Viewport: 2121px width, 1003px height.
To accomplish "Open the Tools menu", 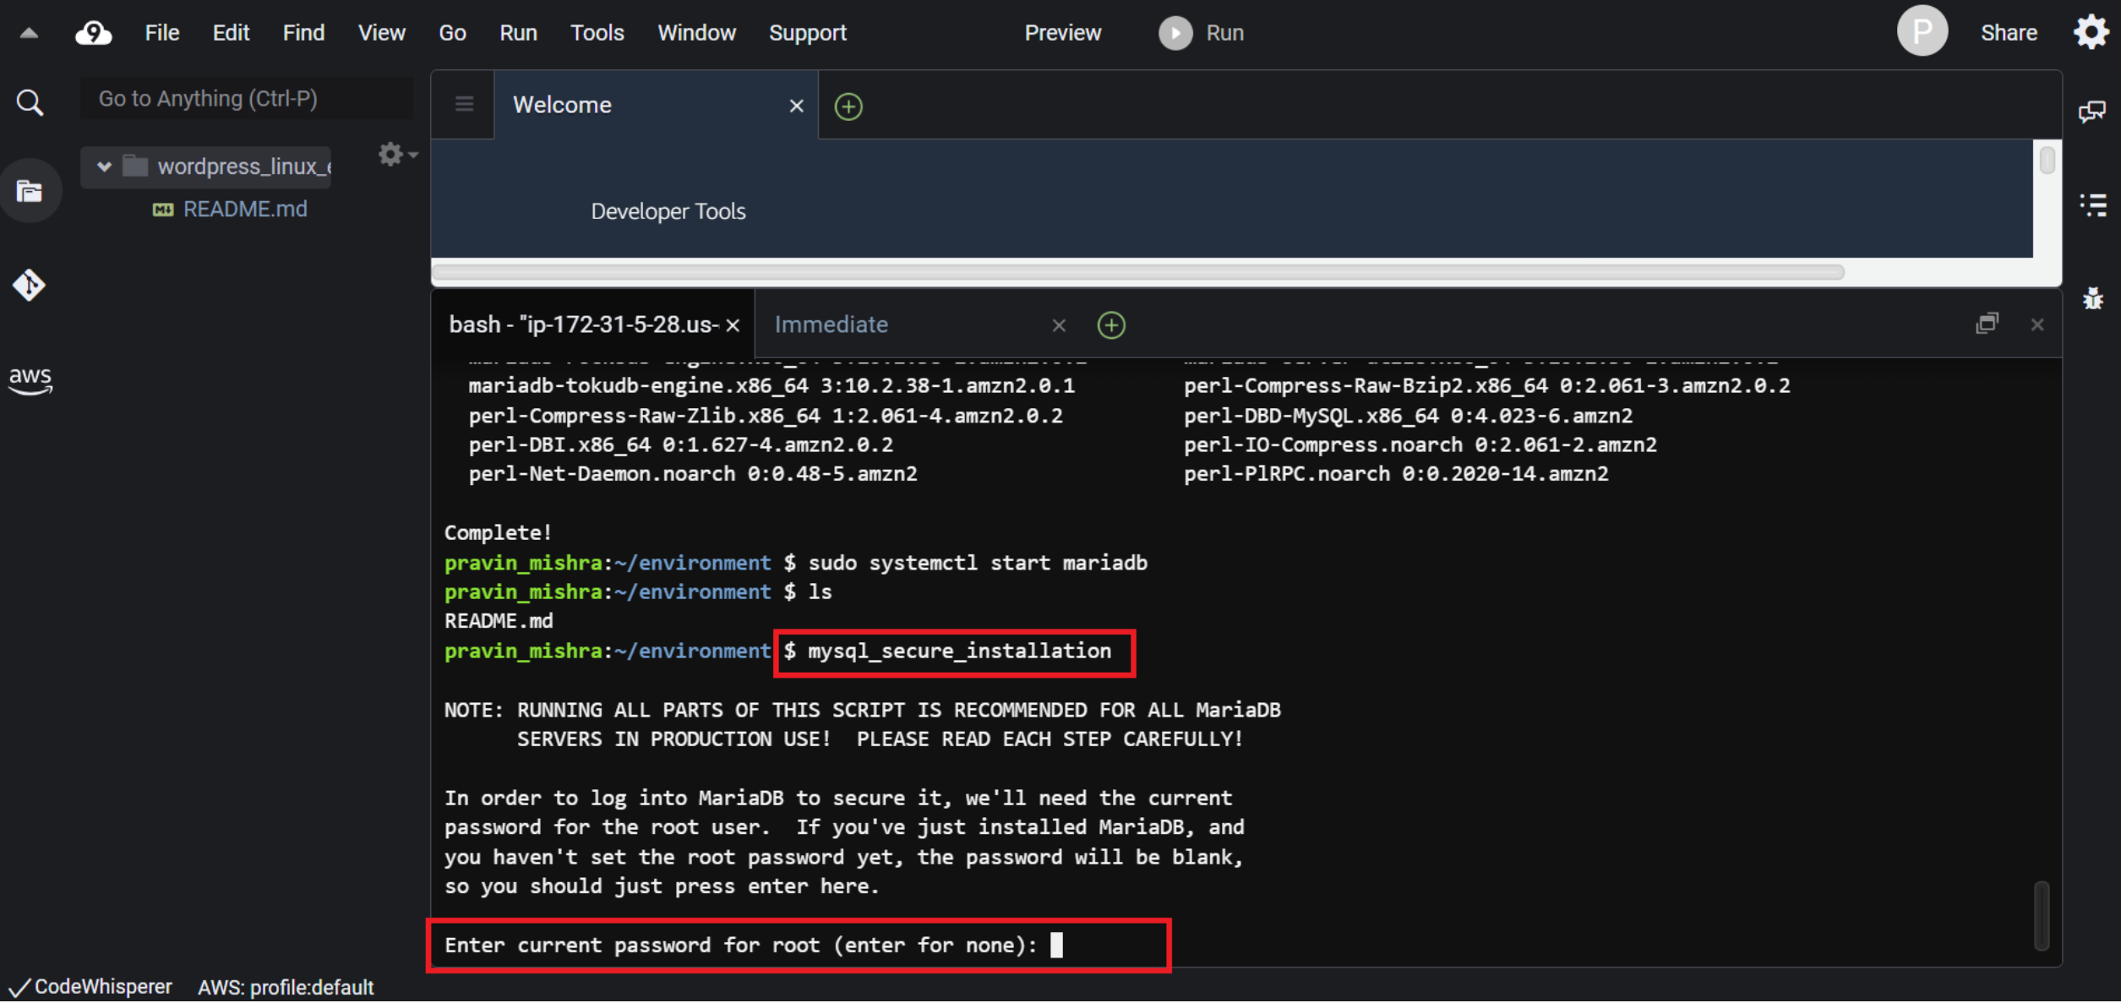I will point(597,33).
